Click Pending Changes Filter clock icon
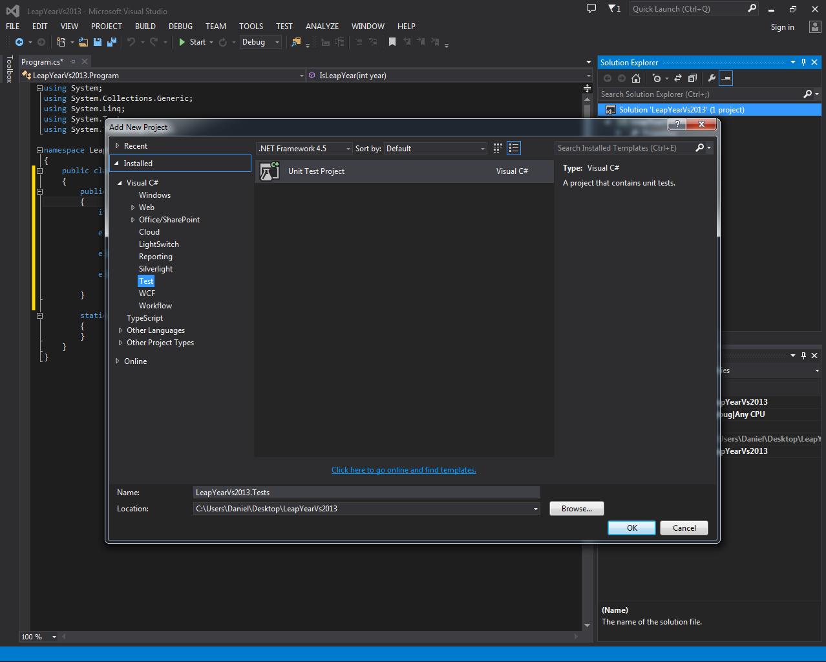This screenshot has height=662, width=826. (657, 78)
